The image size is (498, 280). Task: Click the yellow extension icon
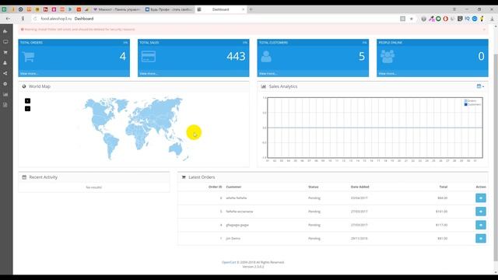[482, 19]
